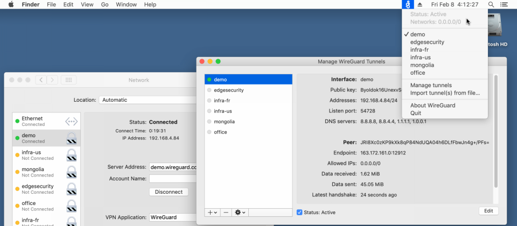
Task: Click the forward arrow in Network window
Action: [x=52, y=80]
